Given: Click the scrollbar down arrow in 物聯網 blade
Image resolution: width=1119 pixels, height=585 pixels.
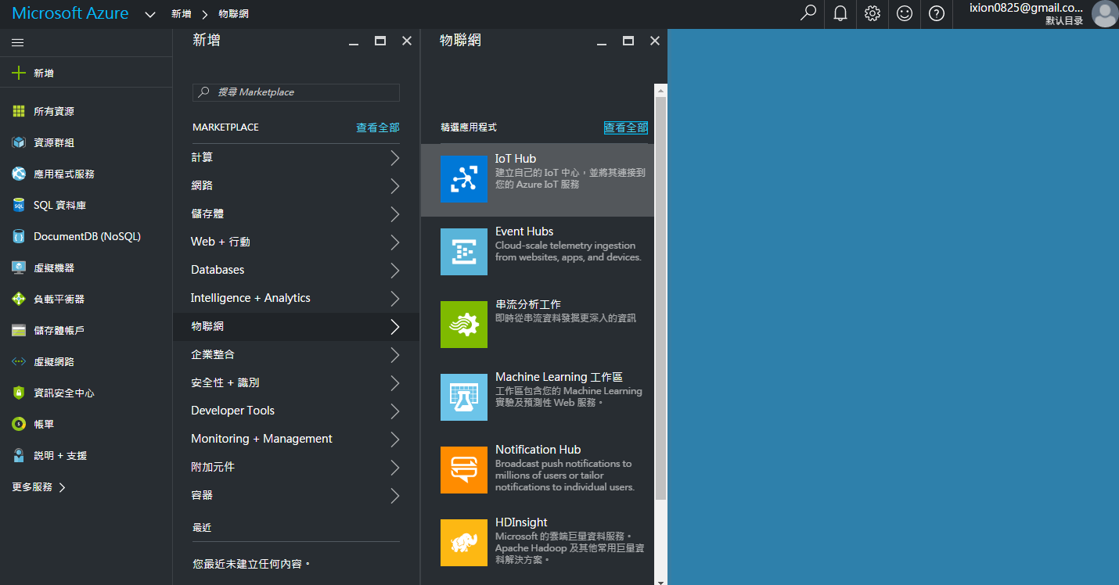Looking at the screenshot, I should pos(660,581).
